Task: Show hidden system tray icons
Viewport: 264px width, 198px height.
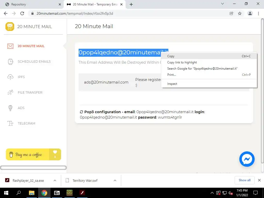Action: [x=212, y=193]
